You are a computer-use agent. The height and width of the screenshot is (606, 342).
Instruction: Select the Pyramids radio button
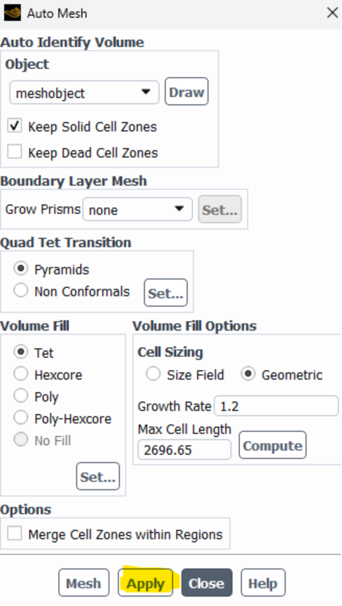[21, 269]
